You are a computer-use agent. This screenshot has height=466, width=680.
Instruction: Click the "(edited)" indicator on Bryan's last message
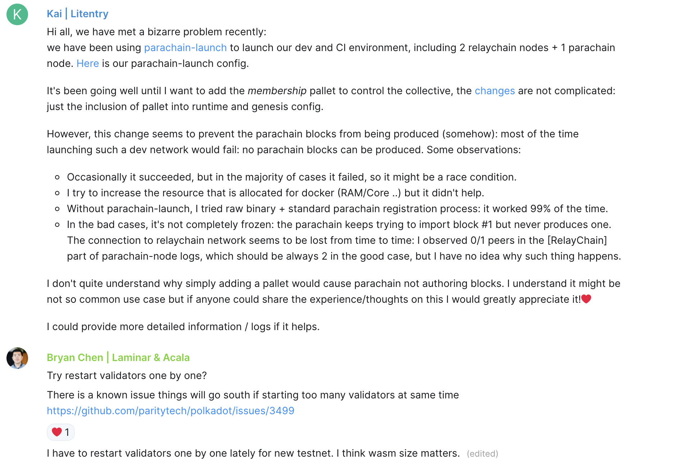[x=483, y=454]
